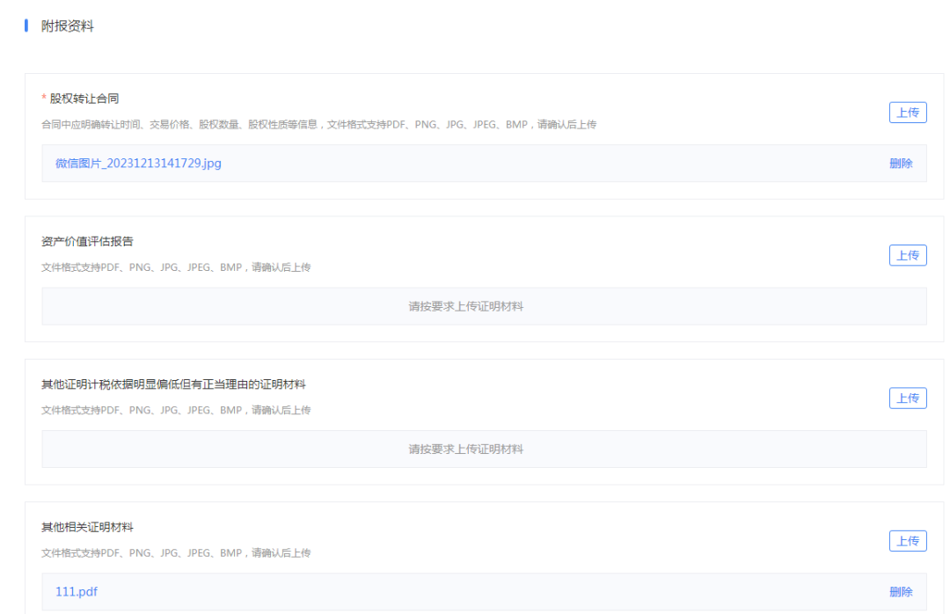Delete 微信图片_20231213141729.jpg attachment
Image resolution: width=950 pixels, height=614 pixels.
tap(901, 164)
